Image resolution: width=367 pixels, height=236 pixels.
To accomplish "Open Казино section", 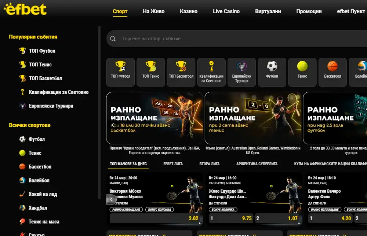I will tap(189, 11).
